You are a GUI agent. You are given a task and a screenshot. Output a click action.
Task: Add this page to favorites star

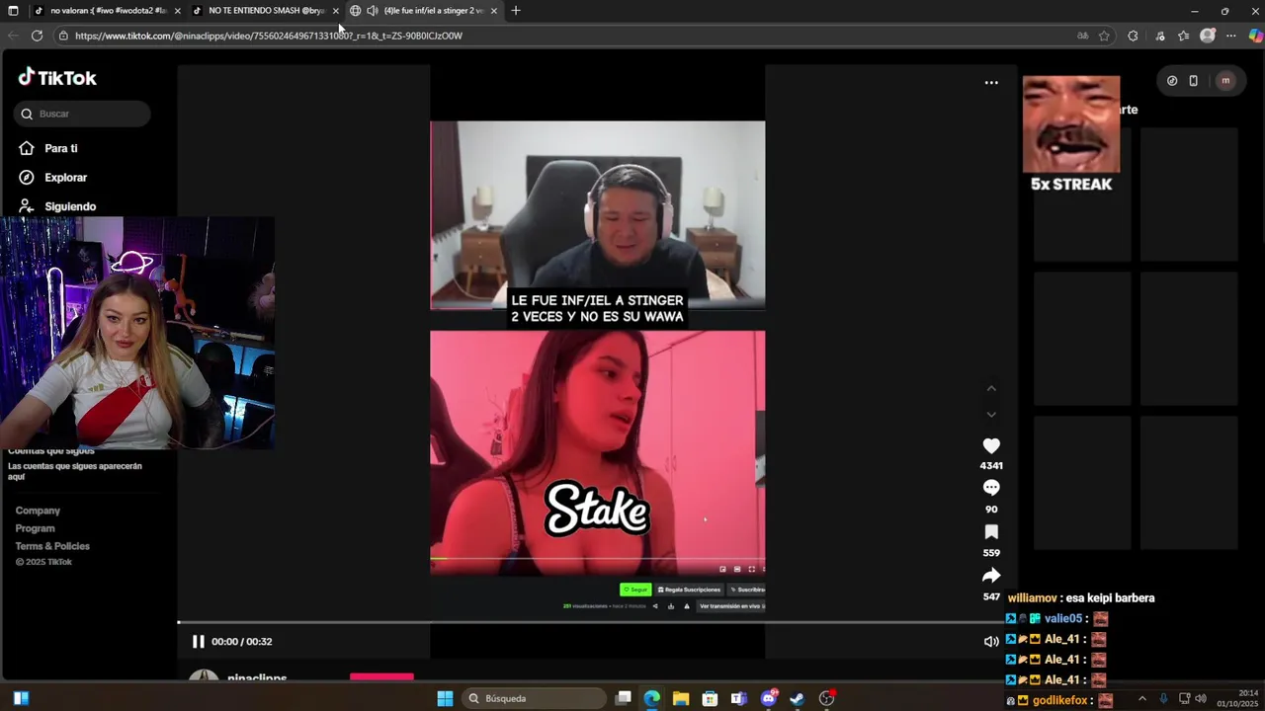pyautogui.click(x=1104, y=36)
